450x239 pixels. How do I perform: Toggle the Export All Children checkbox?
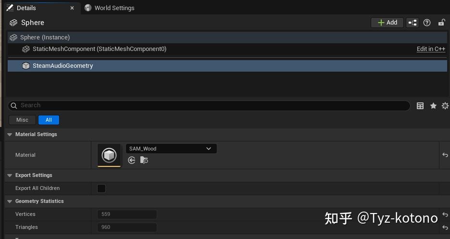pyautogui.click(x=101, y=189)
